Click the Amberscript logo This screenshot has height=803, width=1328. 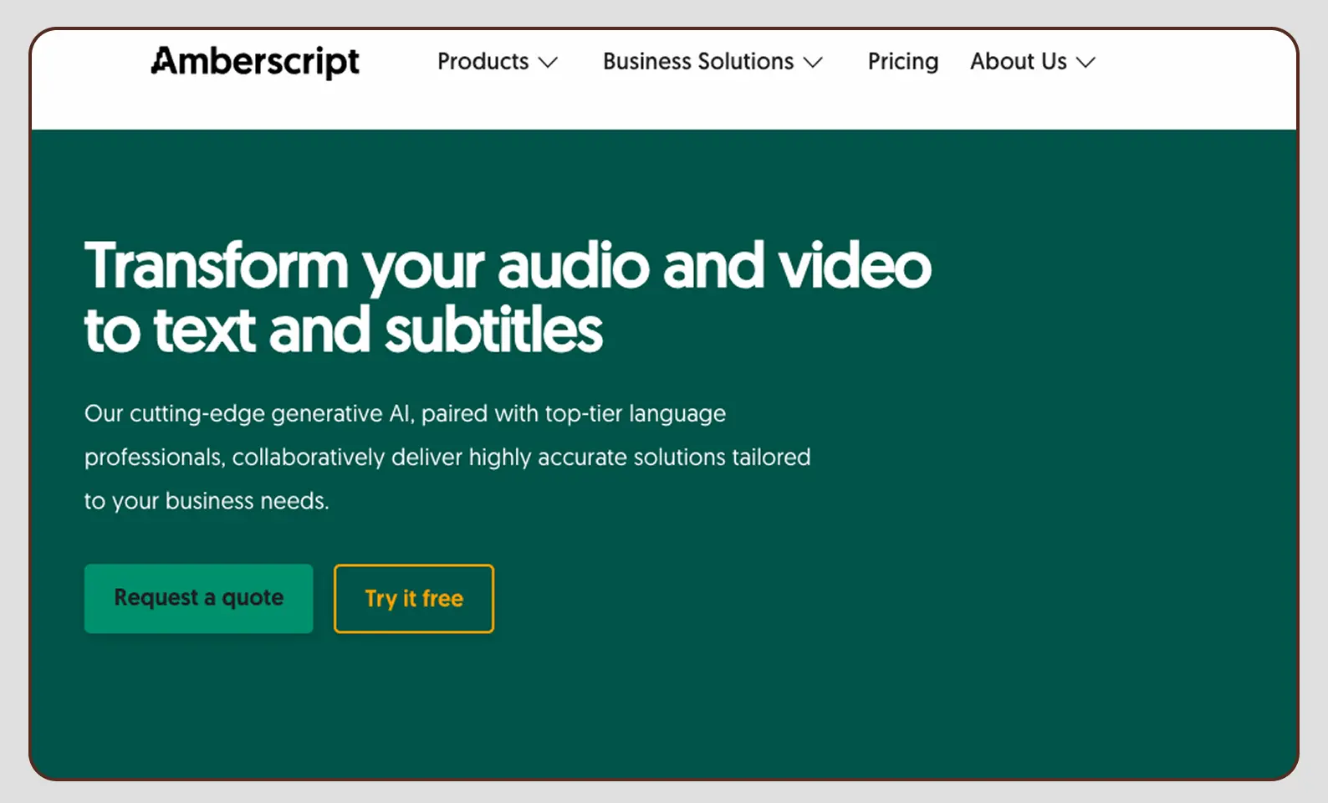255,62
